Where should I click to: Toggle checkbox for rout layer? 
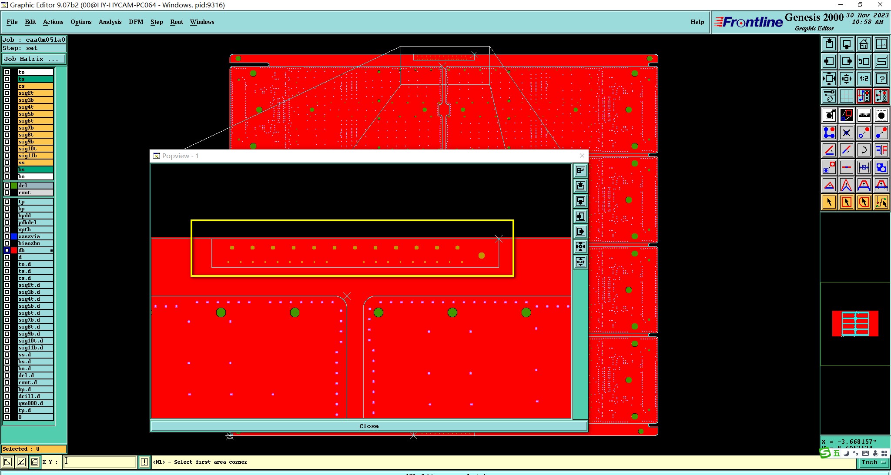point(7,193)
